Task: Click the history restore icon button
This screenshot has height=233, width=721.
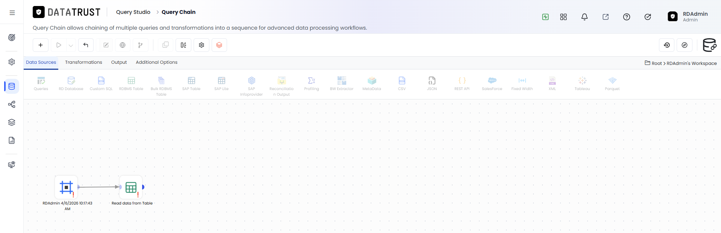Action: [667, 45]
